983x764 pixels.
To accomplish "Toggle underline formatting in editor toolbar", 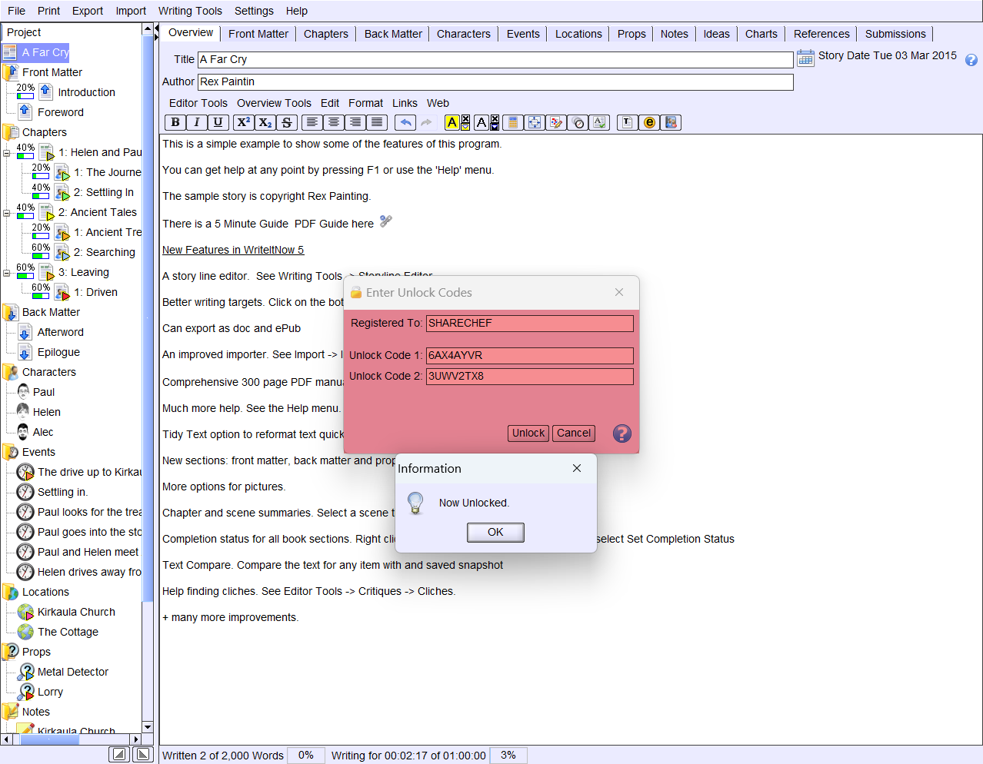I will coord(218,122).
